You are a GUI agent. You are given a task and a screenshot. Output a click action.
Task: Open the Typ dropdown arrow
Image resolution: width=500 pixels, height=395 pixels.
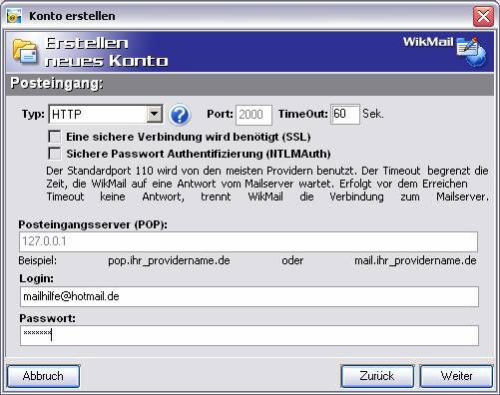point(154,114)
